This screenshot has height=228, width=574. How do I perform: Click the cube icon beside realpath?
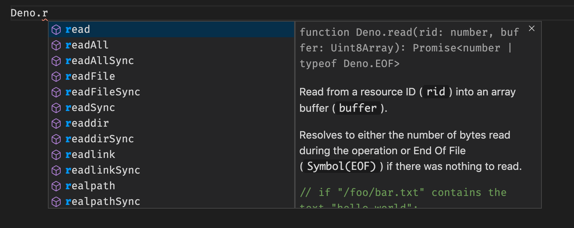pos(57,186)
